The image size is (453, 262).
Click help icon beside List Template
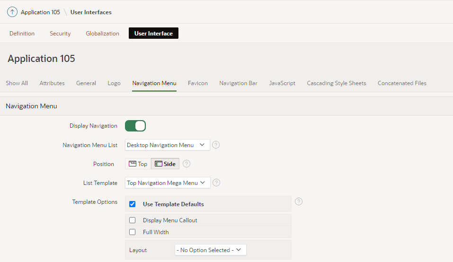coord(216,183)
